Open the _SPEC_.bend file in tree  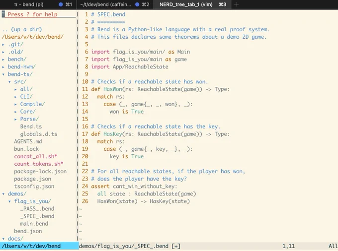(37, 216)
